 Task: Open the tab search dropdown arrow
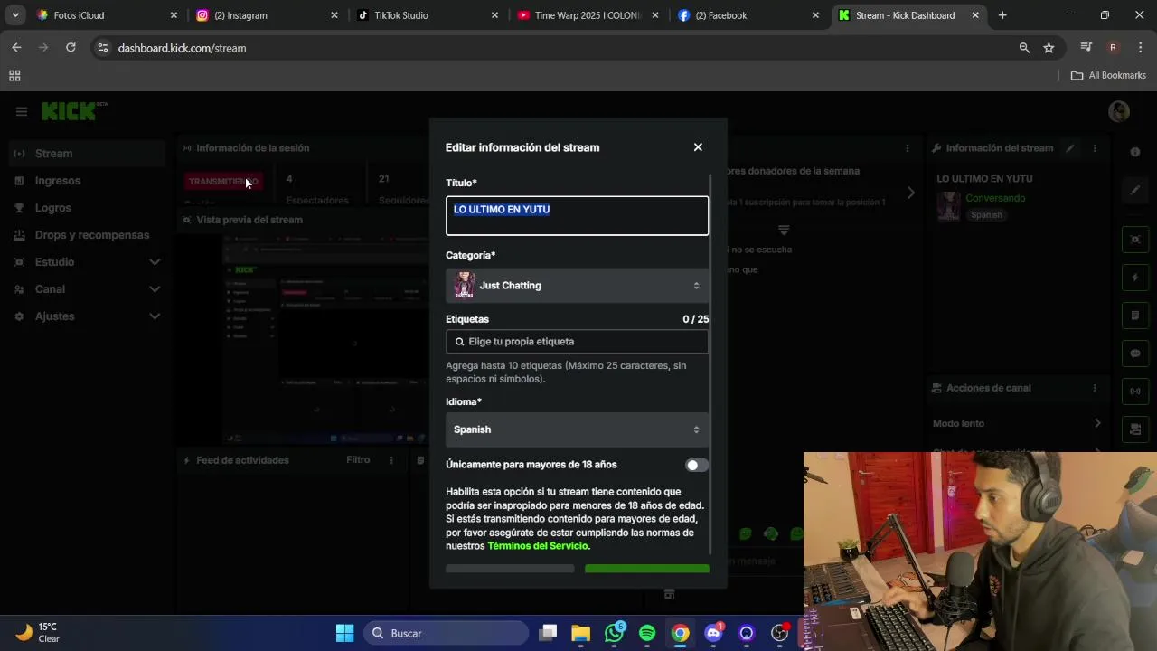(x=15, y=15)
